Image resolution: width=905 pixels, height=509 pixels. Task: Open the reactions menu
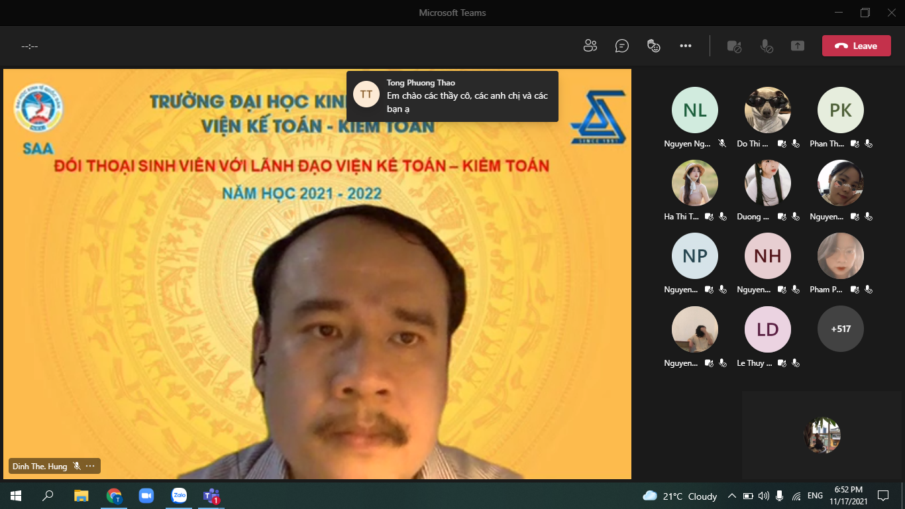[x=654, y=46]
